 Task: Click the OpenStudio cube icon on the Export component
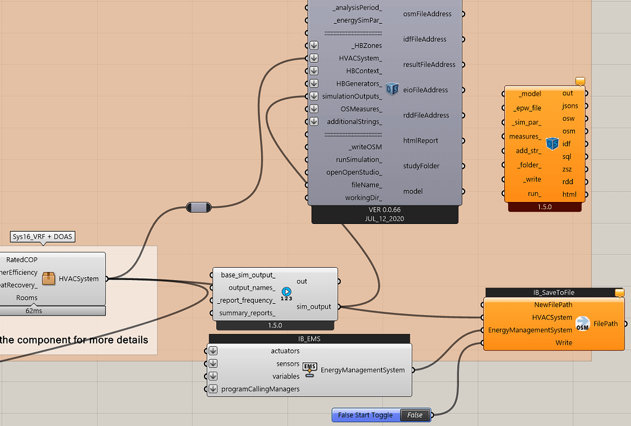pos(393,89)
